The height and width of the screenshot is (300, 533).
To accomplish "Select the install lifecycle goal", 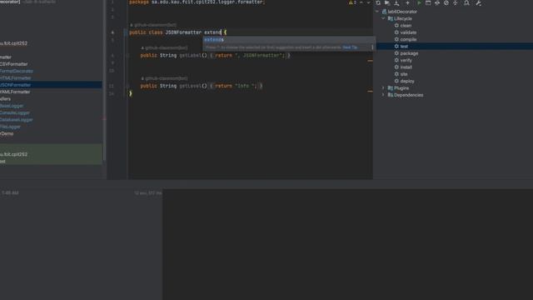I will click(x=406, y=67).
